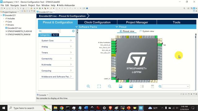Open Windows Start menu

tap(4, 108)
